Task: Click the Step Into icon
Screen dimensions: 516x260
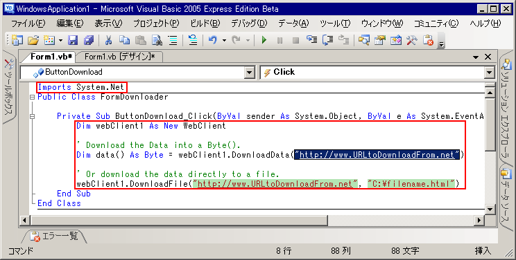Action: [311, 40]
